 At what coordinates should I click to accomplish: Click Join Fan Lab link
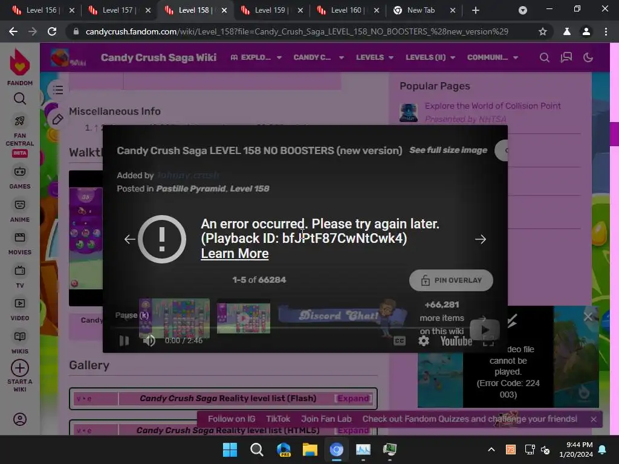326,419
